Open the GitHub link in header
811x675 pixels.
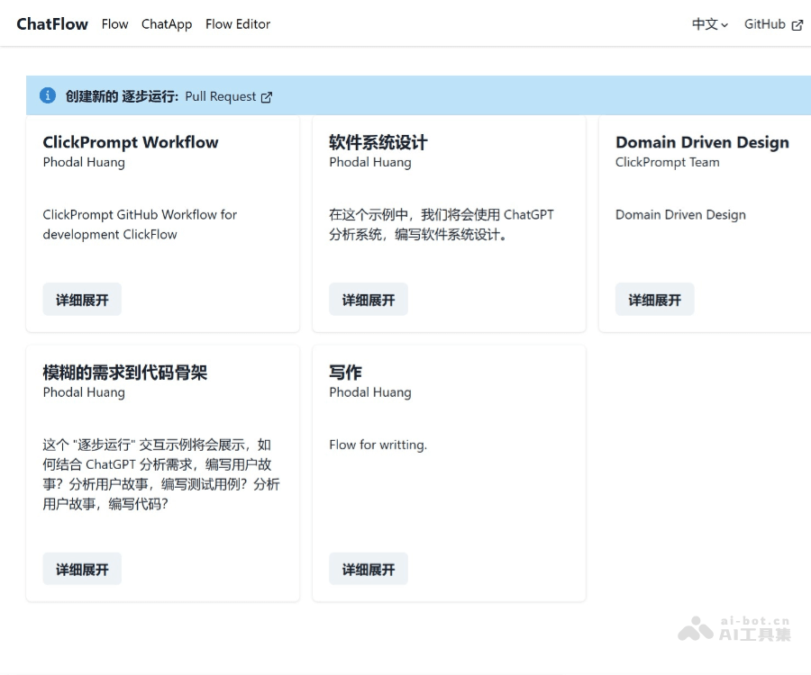765,24
